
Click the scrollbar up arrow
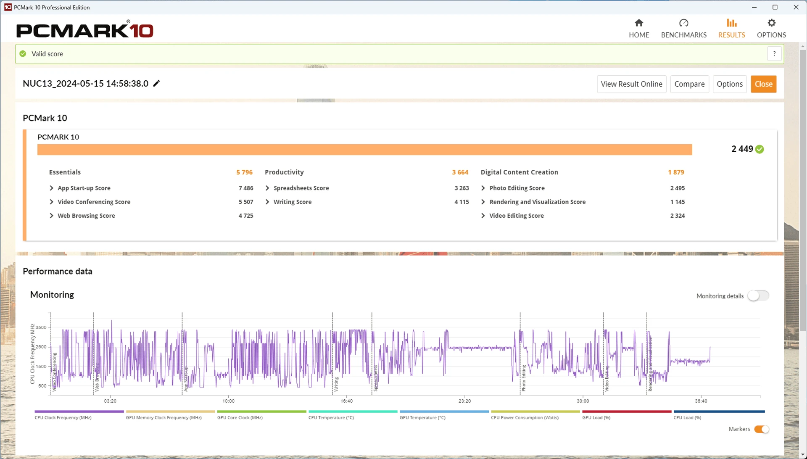tap(802, 46)
